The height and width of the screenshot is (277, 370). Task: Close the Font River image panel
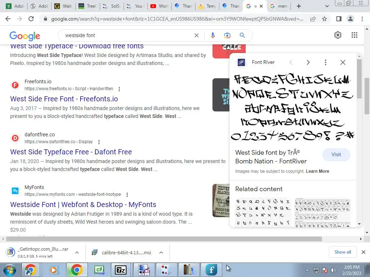pos(343,62)
